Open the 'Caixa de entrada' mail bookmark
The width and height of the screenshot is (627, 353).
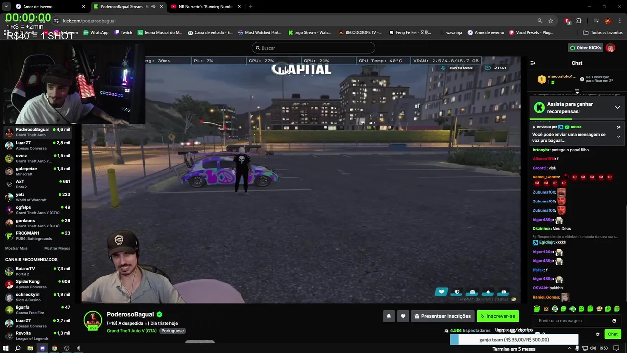(210, 33)
